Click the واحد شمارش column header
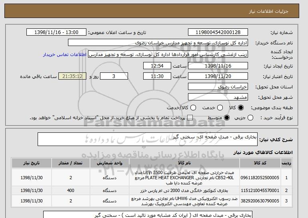The width and height of the screenshot is (308, 218). pyautogui.click(x=110, y=163)
